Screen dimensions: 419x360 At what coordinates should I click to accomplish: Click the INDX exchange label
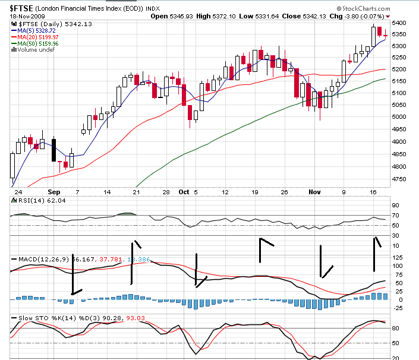point(153,9)
